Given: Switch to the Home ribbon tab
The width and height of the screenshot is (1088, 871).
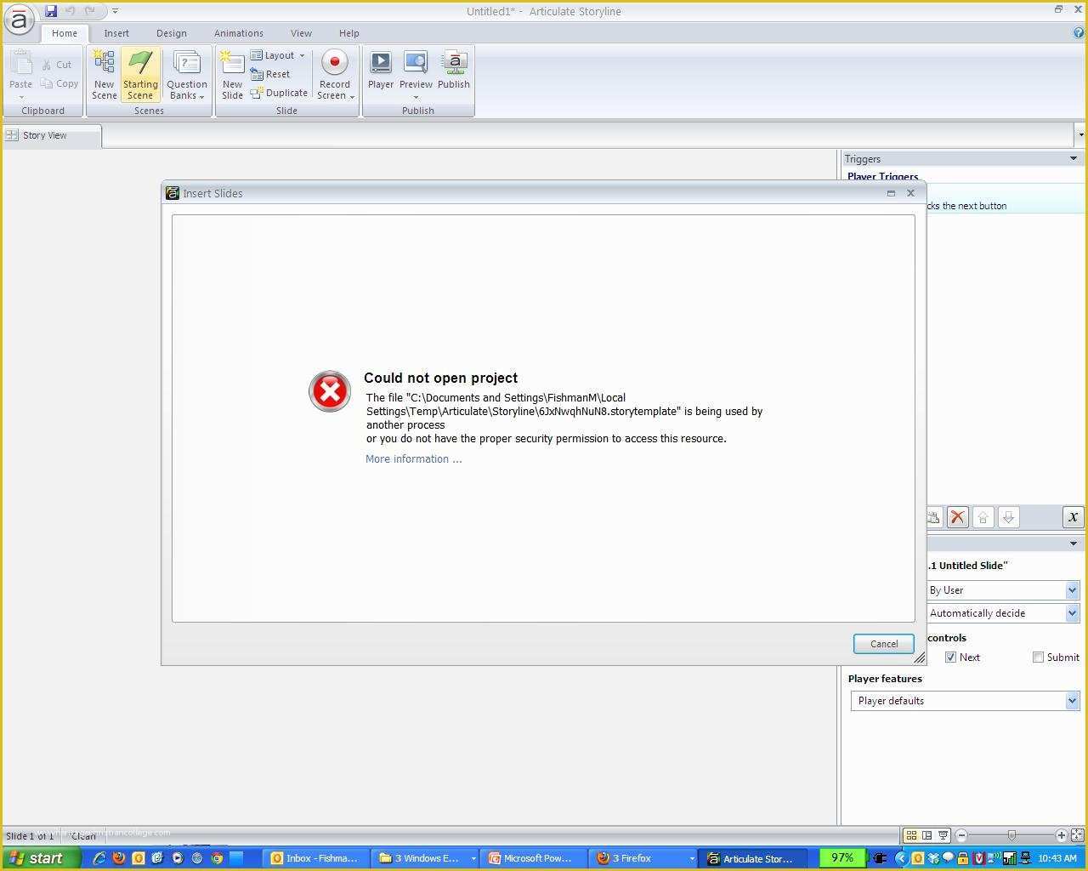Looking at the screenshot, I should pyautogui.click(x=65, y=33).
